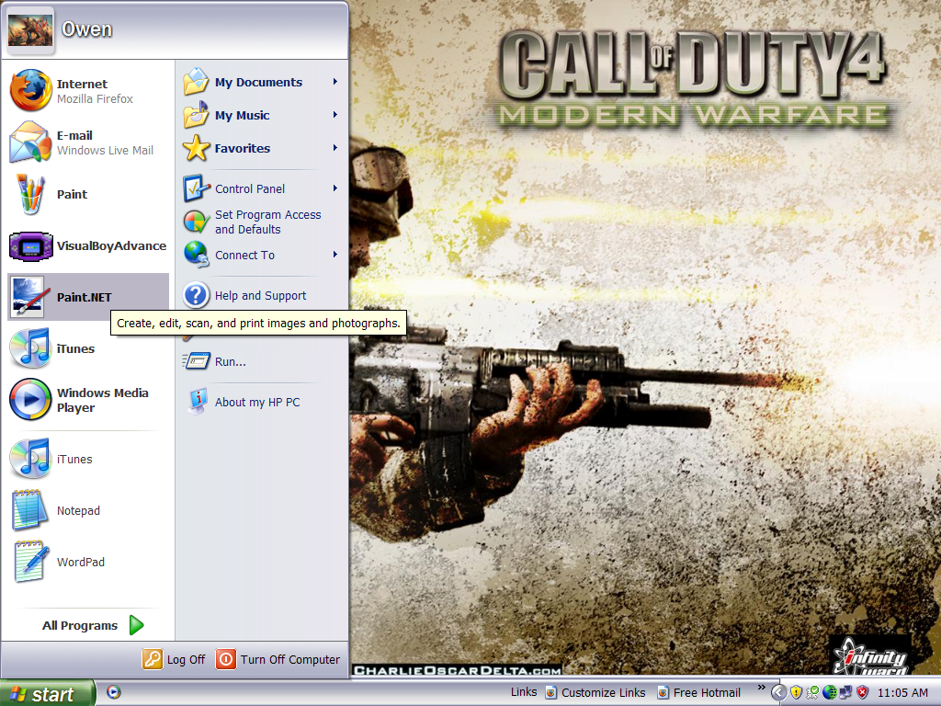Expand My Music submenu arrow
This screenshot has width=941, height=706.
coord(335,115)
